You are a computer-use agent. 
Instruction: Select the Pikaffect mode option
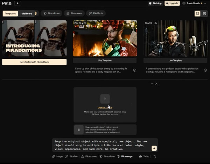coord(72,156)
